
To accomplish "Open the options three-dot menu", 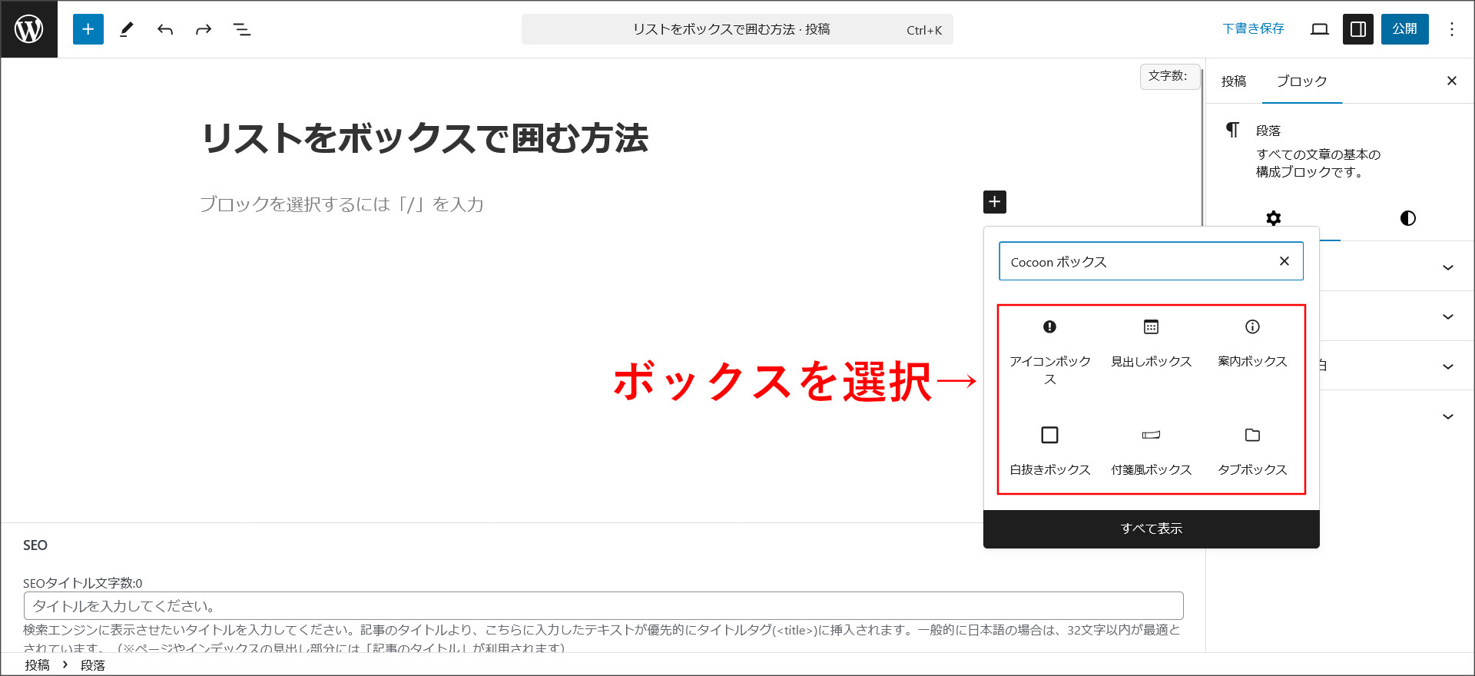I will tap(1452, 29).
